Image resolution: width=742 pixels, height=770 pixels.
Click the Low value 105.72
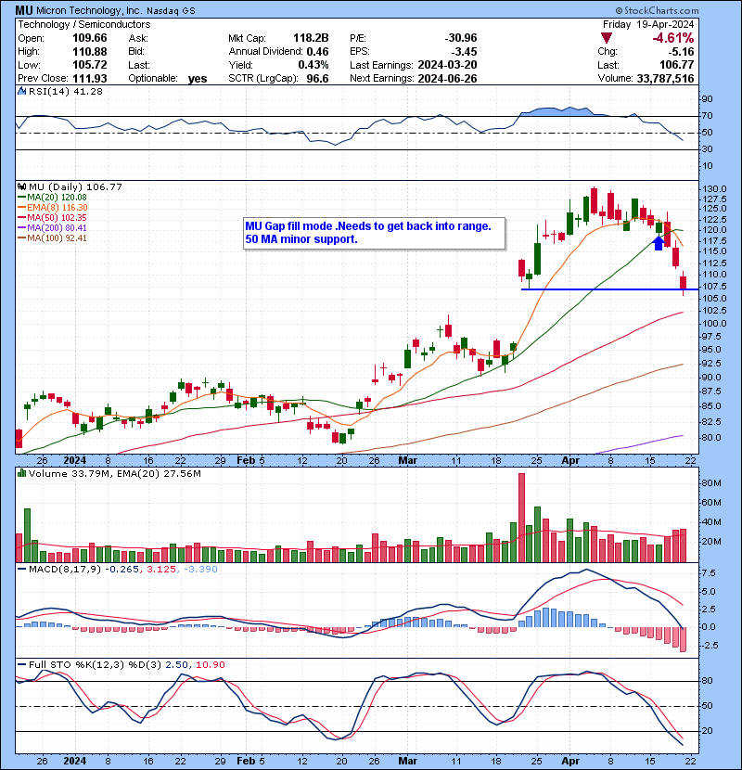click(x=90, y=65)
